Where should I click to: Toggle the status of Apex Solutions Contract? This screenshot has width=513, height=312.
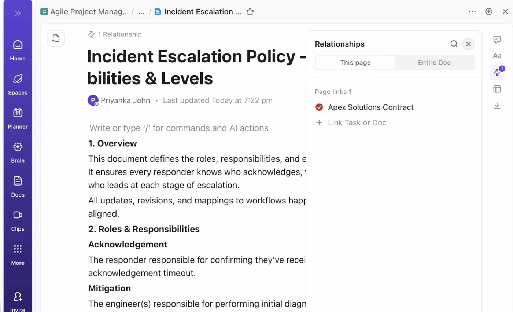[319, 107]
